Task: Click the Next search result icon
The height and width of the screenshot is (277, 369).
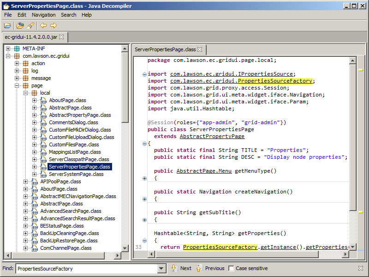Action: 174,268
